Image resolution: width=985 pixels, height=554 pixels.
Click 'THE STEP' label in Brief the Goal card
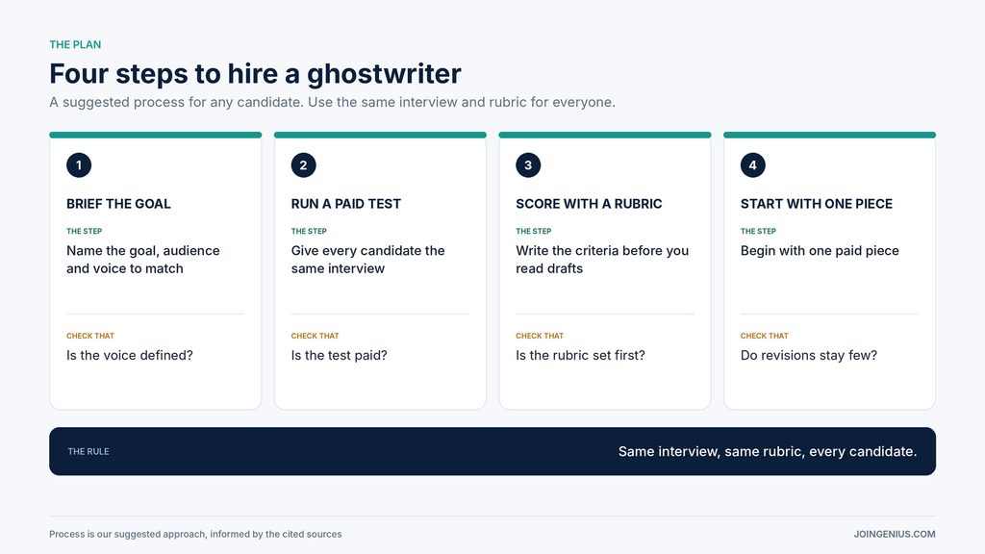[85, 231]
